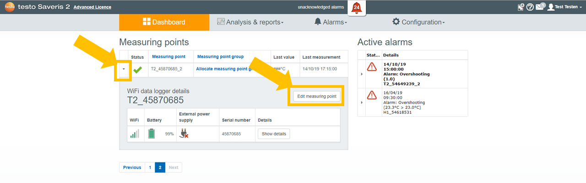Click the Show details button
This screenshot has width=586, height=183.
coord(274,134)
